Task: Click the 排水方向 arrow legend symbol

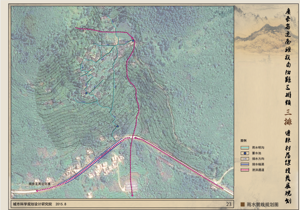Action: point(245,159)
